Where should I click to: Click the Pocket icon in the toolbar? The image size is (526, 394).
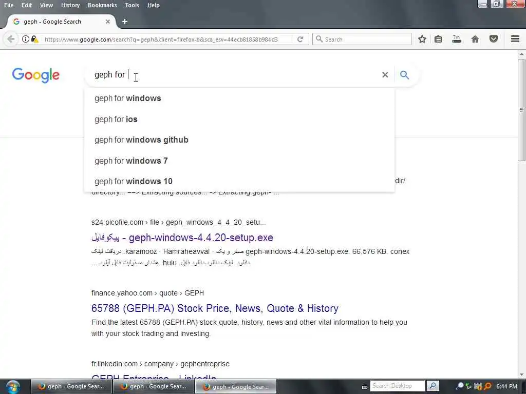[x=494, y=39]
